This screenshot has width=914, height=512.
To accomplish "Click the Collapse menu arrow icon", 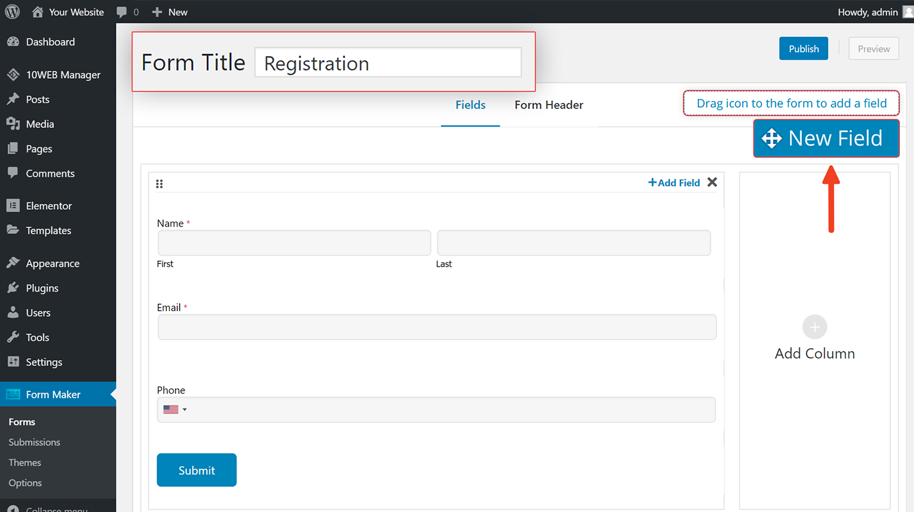I will [13, 508].
